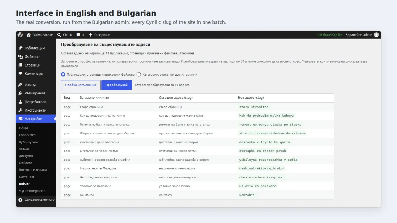This screenshot has height=223, width=397.
Task: Open the Четене settings submenu
Action: coord(24,149)
